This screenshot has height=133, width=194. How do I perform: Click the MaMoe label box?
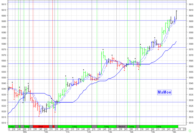pyautogui.click(x=165, y=92)
